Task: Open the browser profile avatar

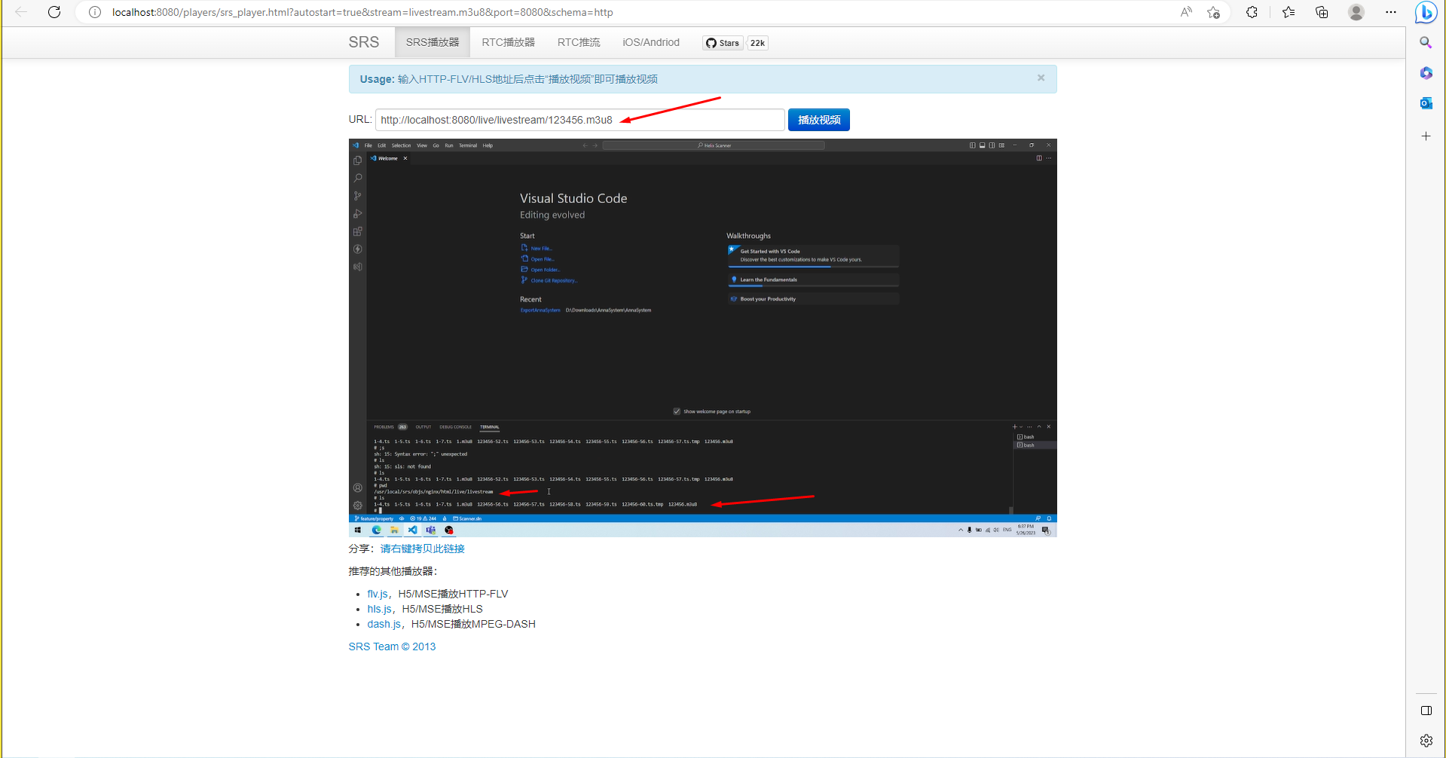Action: pyautogui.click(x=1356, y=12)
